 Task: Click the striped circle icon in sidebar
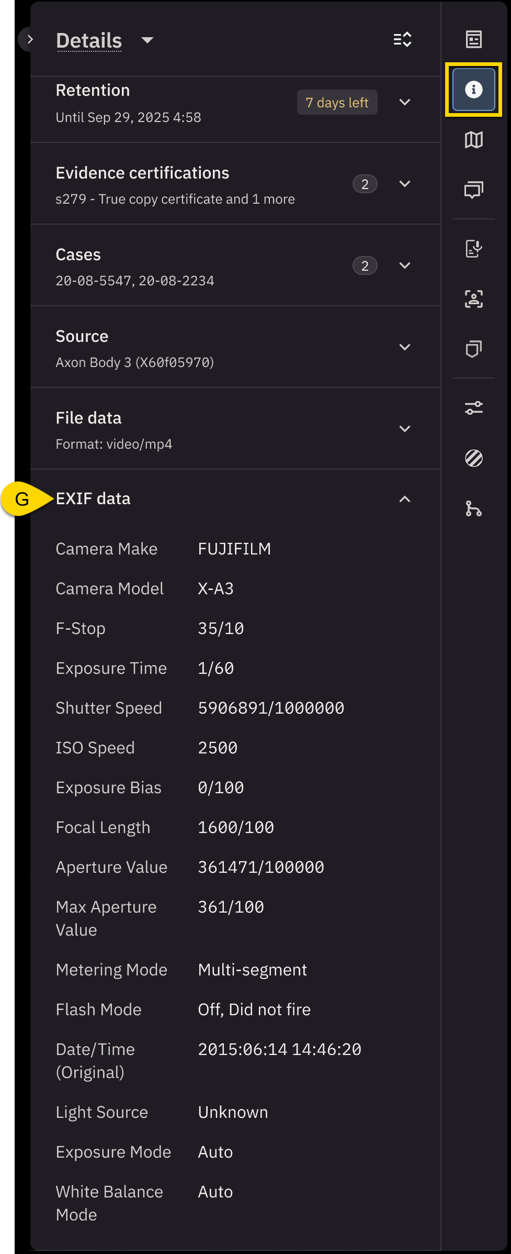[x=473, y=458]
